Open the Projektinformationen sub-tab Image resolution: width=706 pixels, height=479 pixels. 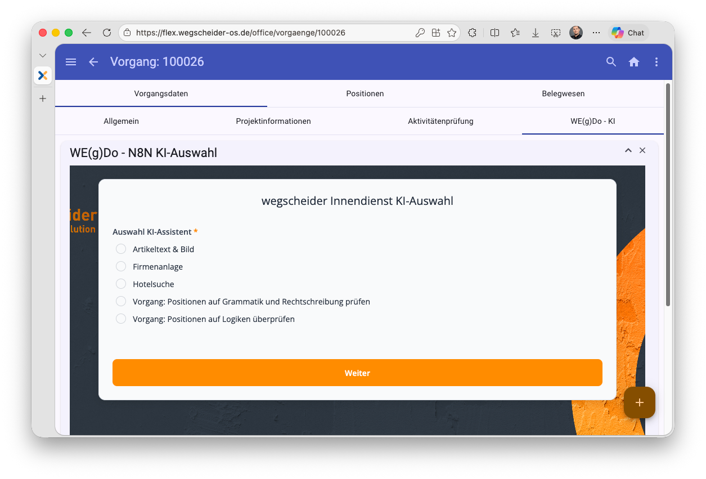point(273,121)
